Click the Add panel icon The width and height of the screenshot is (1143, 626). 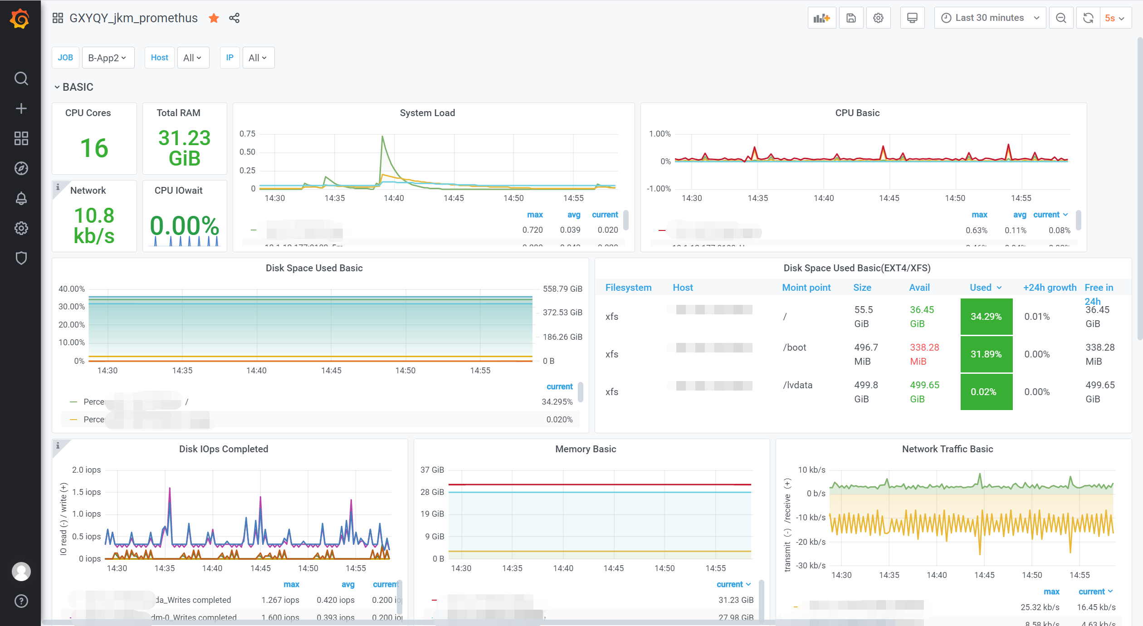click(821, 18)
